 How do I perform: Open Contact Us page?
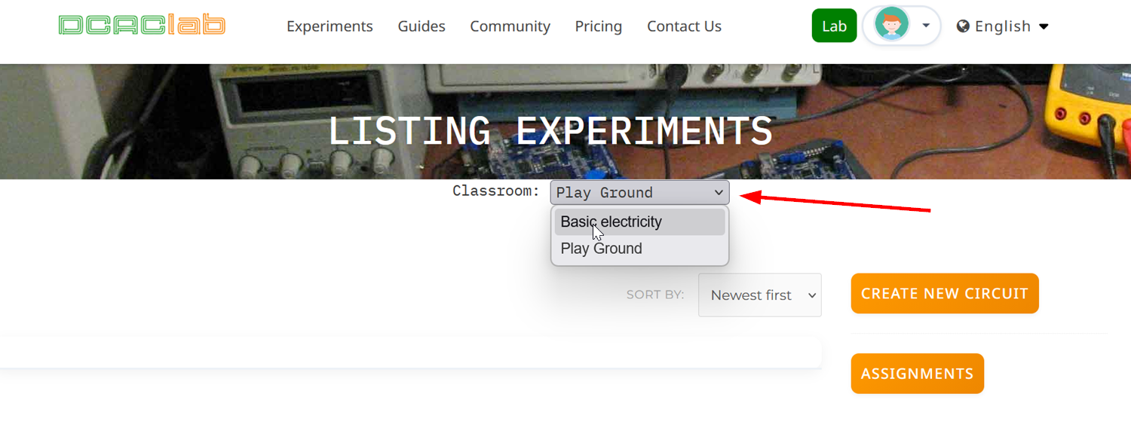[684, 26]
